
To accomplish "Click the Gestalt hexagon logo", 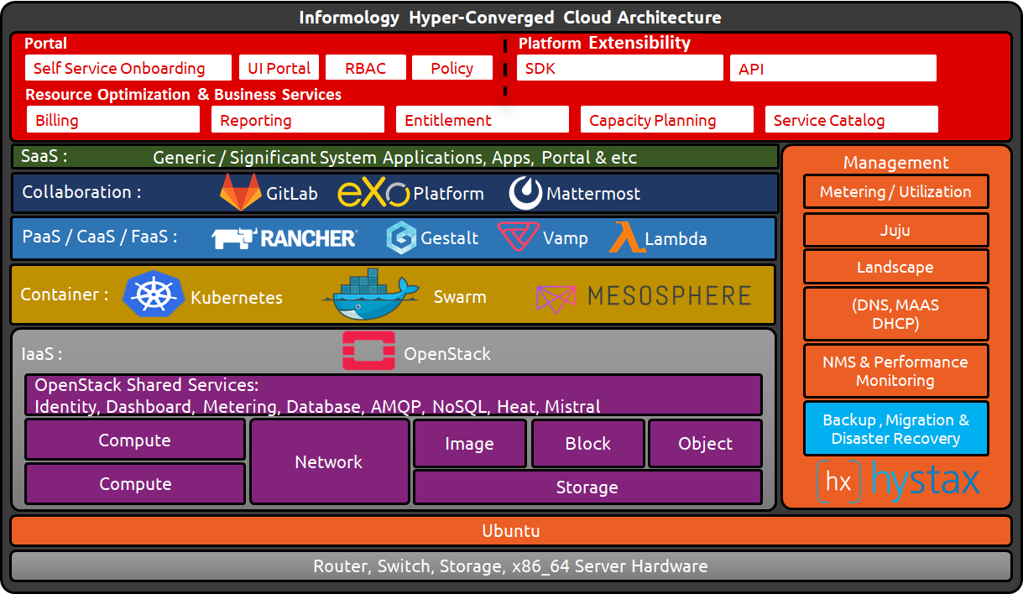I will (x=401, y=237).
